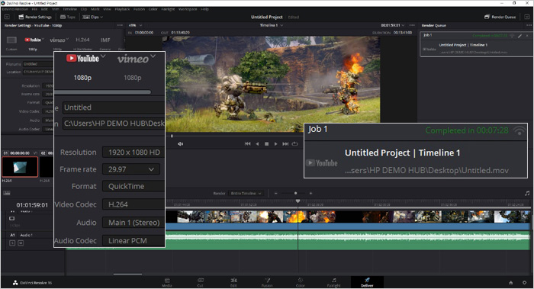This screenshot has height=289, width=534.
Task: Remove Job 1 from render queue
Action: 527,35
